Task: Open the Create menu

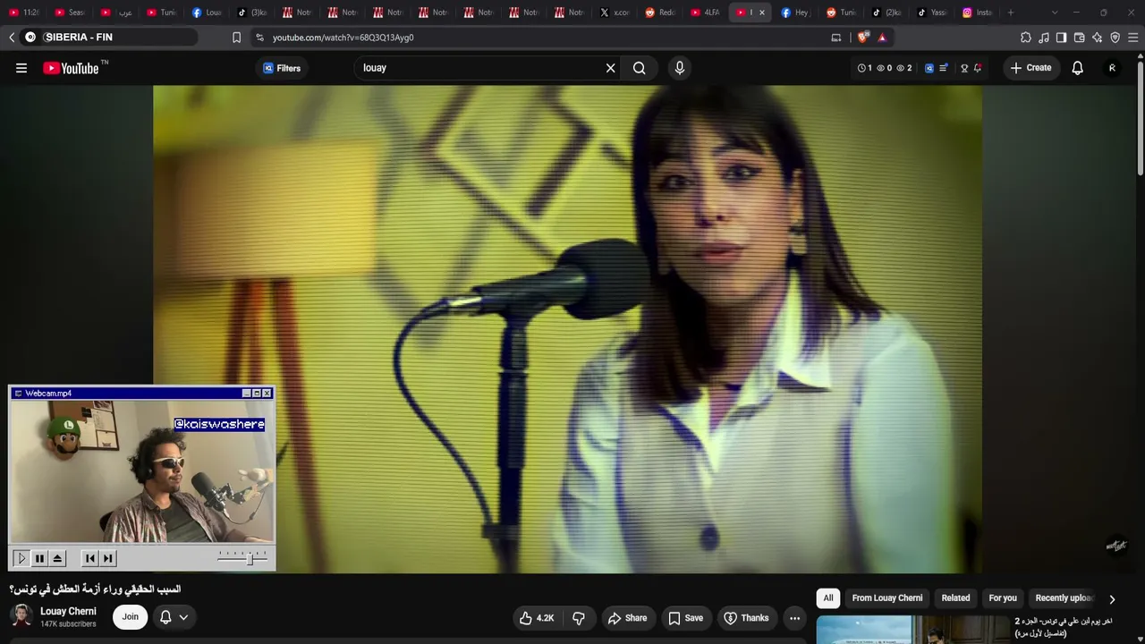Action: point(1030,68)
